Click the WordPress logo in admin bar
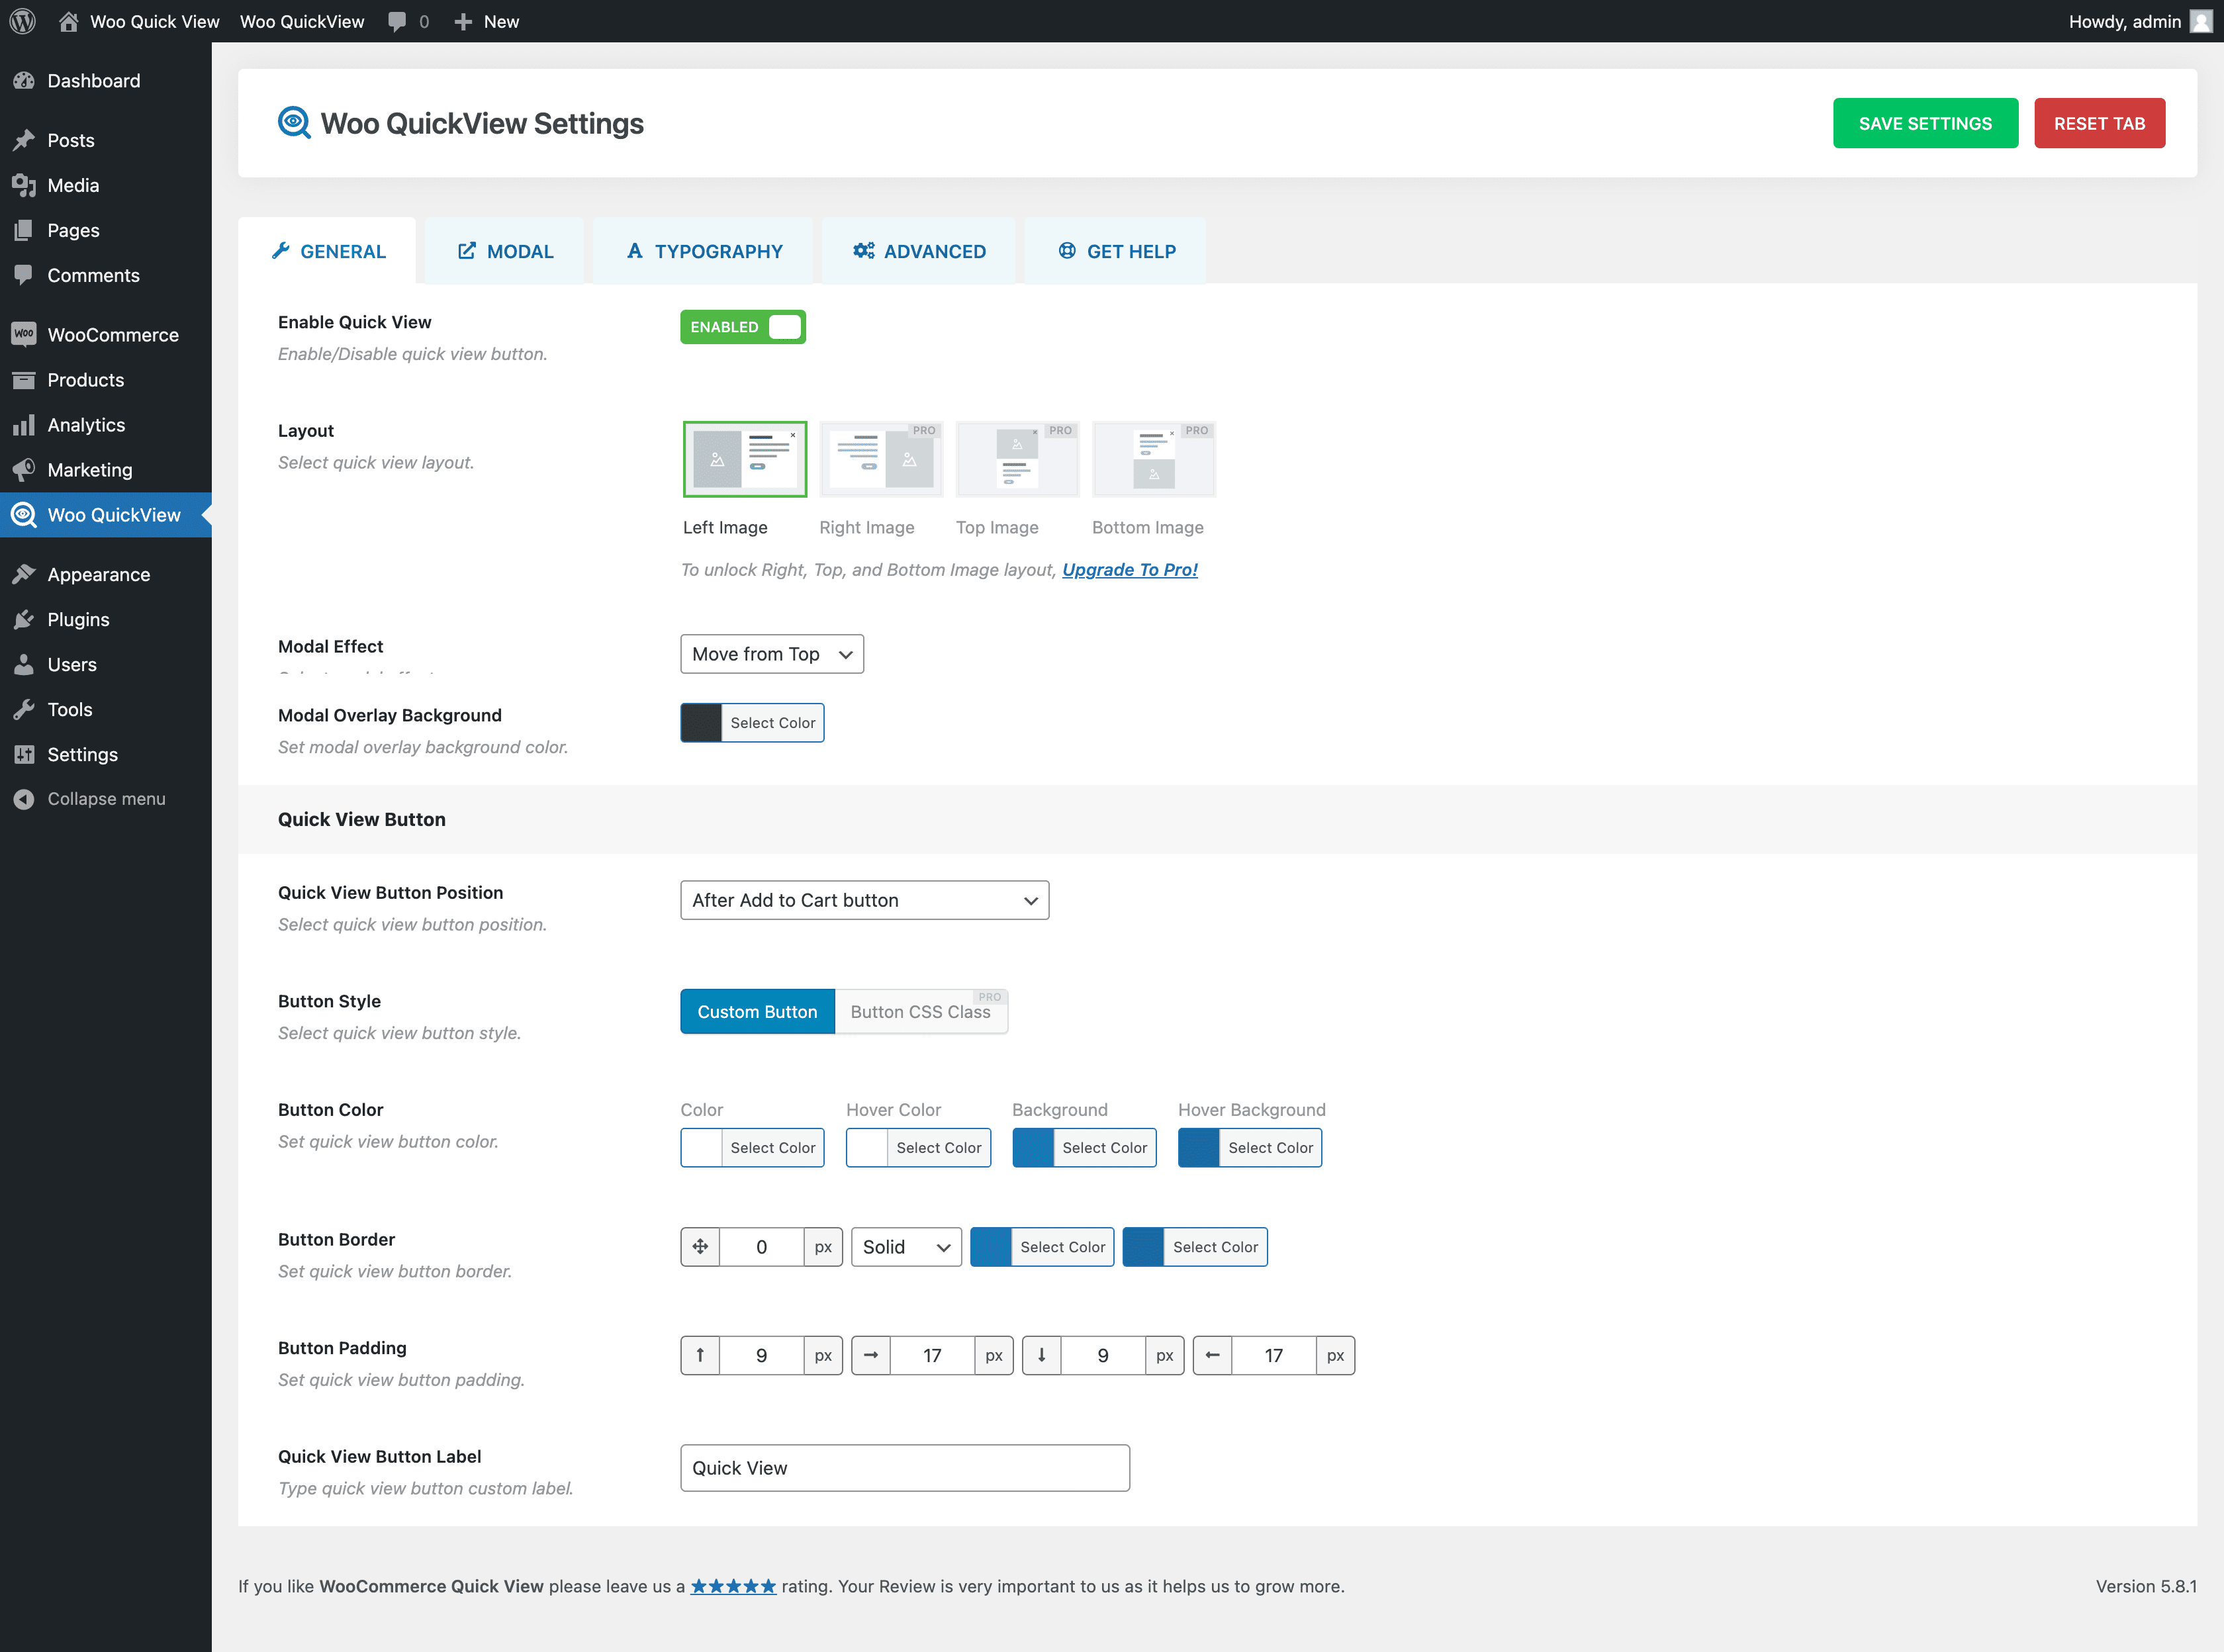Viewport: 2224px width, 1652px height. click(23, 21)
